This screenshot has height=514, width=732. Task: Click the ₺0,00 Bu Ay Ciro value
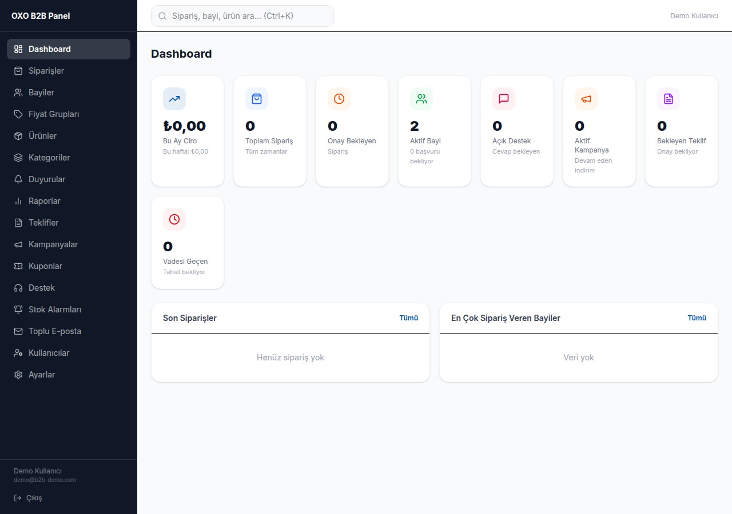[184, 126]
